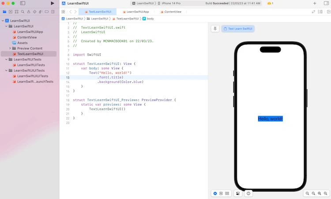Start live preview mode
The height and width of the screenshot is (199, 331).
pyautogui.click(x=215, y=193)
